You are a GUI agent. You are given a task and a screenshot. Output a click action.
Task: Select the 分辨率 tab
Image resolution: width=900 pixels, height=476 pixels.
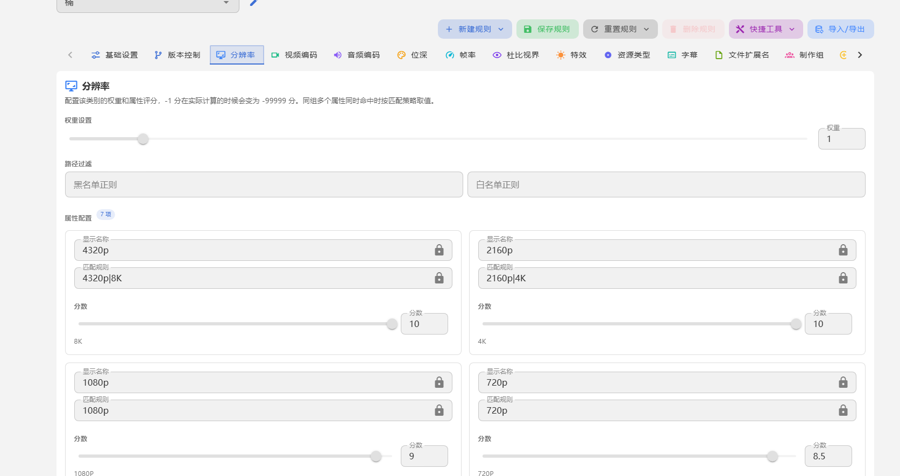tap(237, 55)
